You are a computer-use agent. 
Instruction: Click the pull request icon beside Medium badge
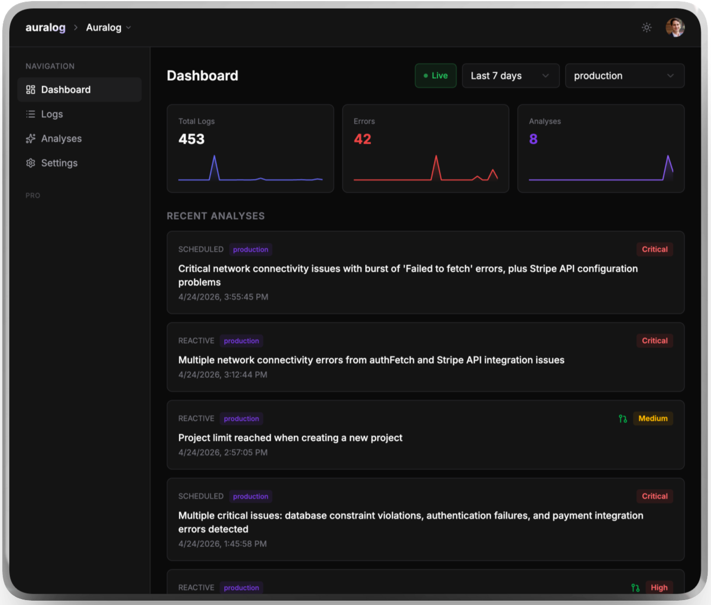[623, 419]
